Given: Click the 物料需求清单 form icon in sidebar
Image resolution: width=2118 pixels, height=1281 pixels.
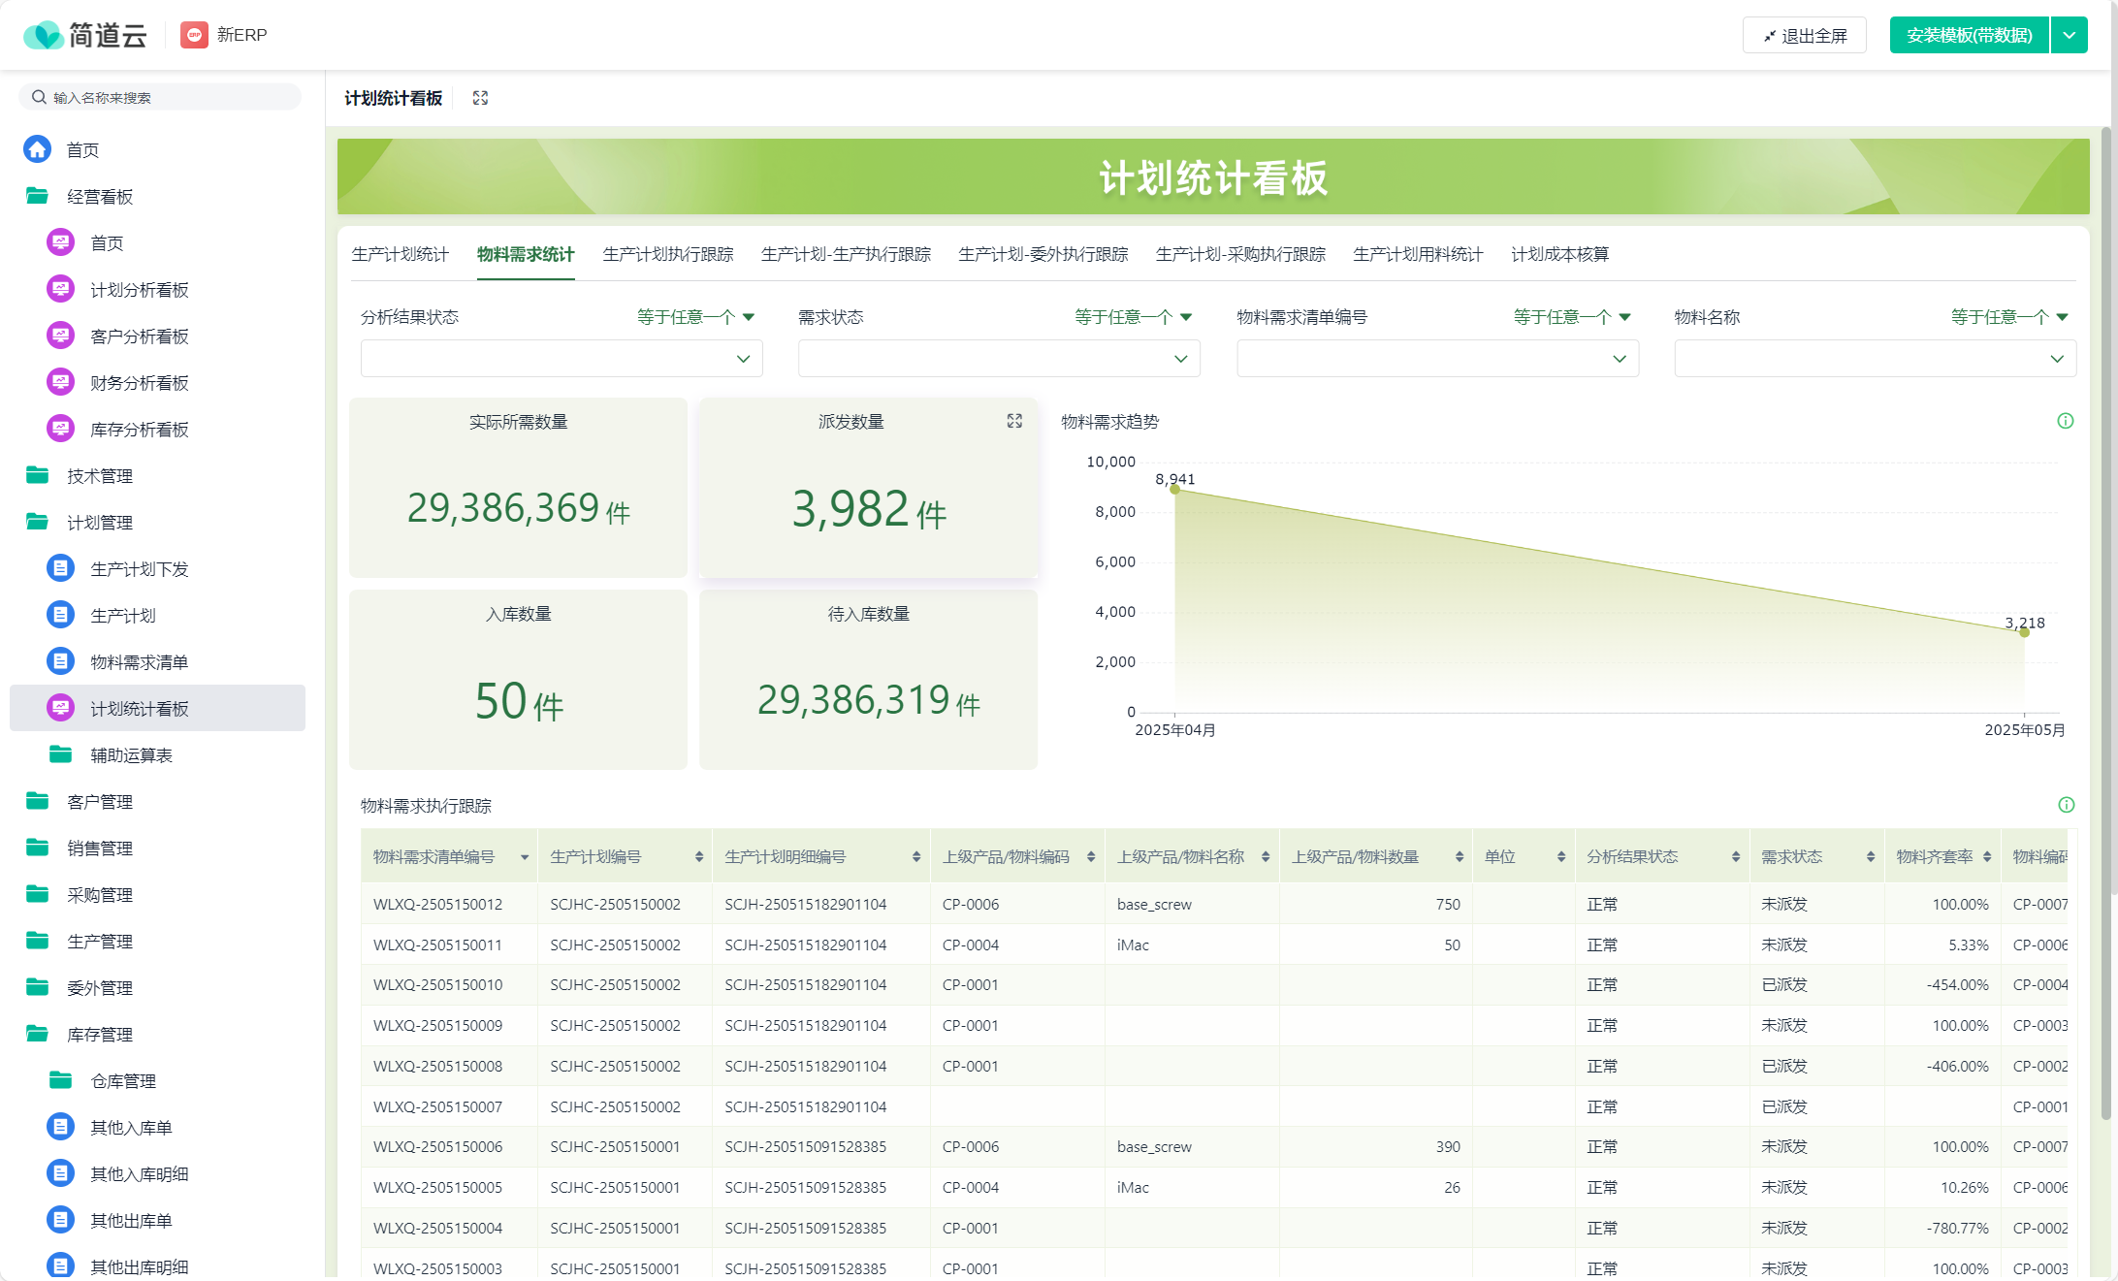Looking at the screenshot, I should [x=60, y=661].
